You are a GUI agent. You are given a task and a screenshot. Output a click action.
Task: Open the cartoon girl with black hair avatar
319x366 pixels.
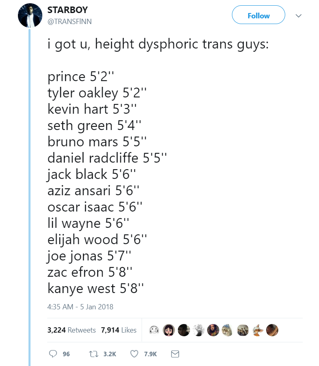169,330
